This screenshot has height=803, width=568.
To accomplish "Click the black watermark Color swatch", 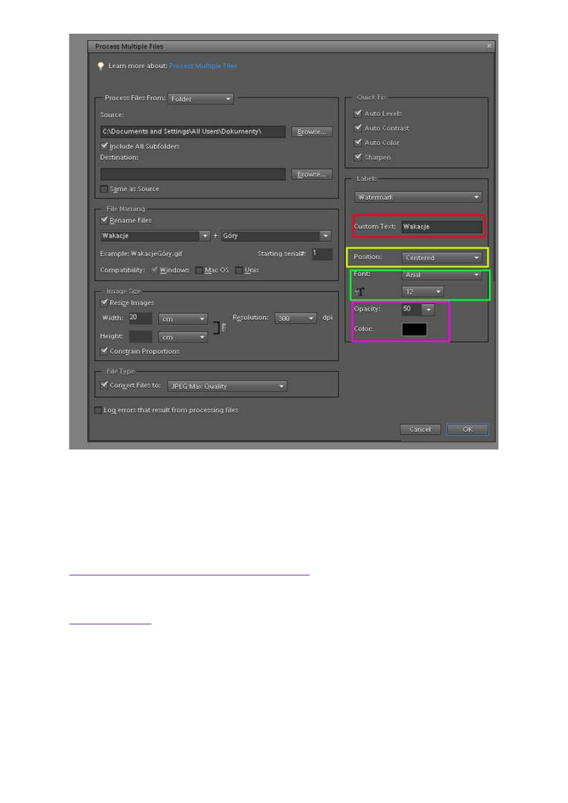I will pyautogui.click(x=414, y=329).
